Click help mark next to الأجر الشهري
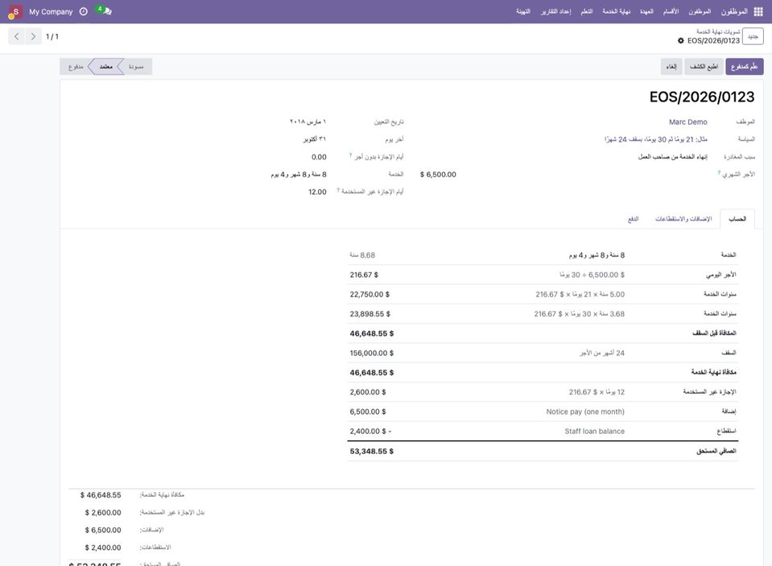The image size is (772, 566). [719, 172]
